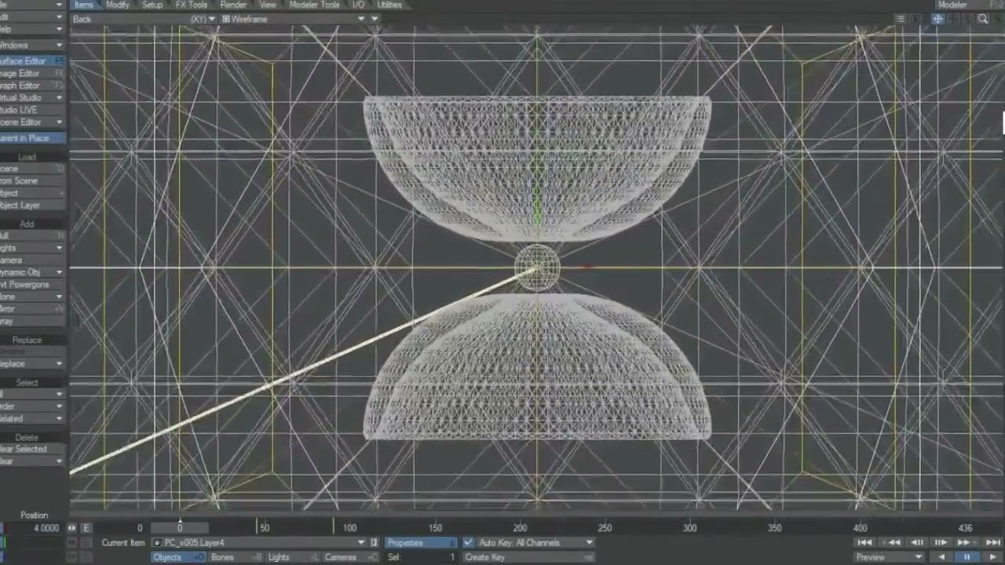Viewport: 1005px width, 565px height.
Task: Click the E envelope button for Position
Action: 86,528
